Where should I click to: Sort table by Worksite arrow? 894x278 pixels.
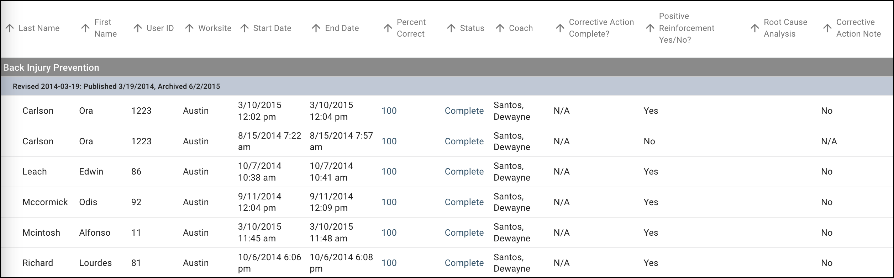[x=189, y=28]
